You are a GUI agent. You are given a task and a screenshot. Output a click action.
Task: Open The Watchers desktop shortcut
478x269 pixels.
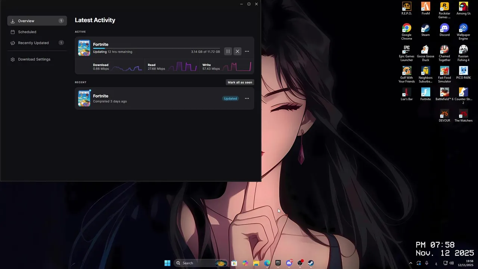pos(463,116)
